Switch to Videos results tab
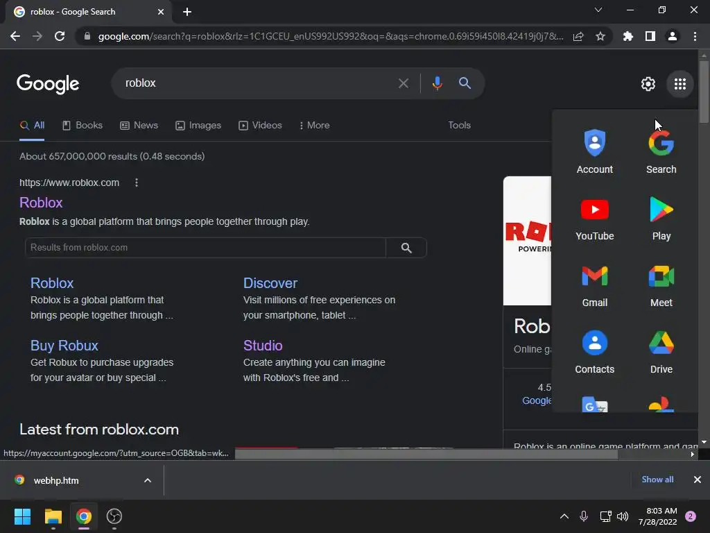This screenshot has width=710, height=533. coord(261,125)
